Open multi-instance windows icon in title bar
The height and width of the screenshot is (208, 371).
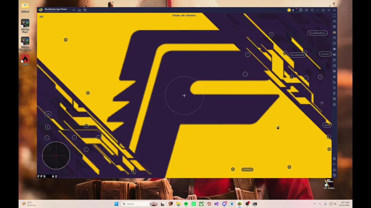85,10
